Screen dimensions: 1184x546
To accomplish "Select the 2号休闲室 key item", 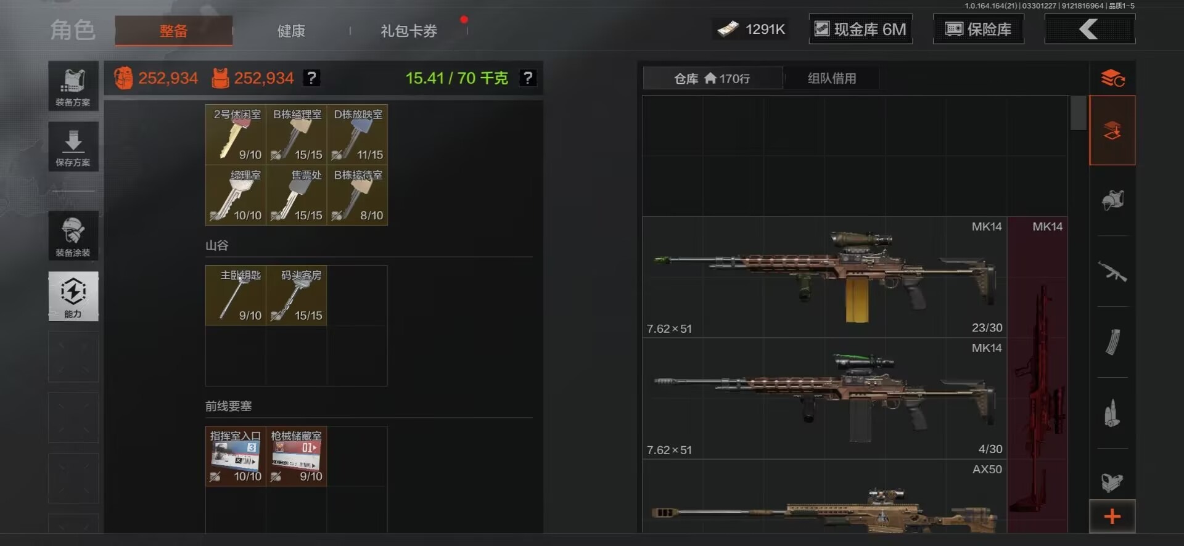I will 236,134.
